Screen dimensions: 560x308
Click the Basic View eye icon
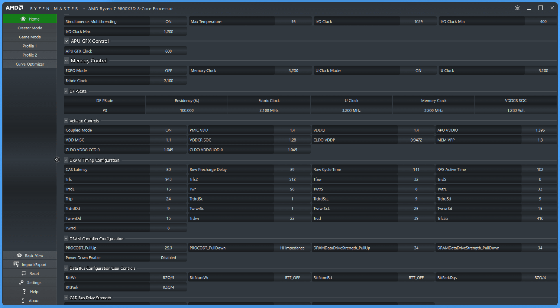[19, 255]
